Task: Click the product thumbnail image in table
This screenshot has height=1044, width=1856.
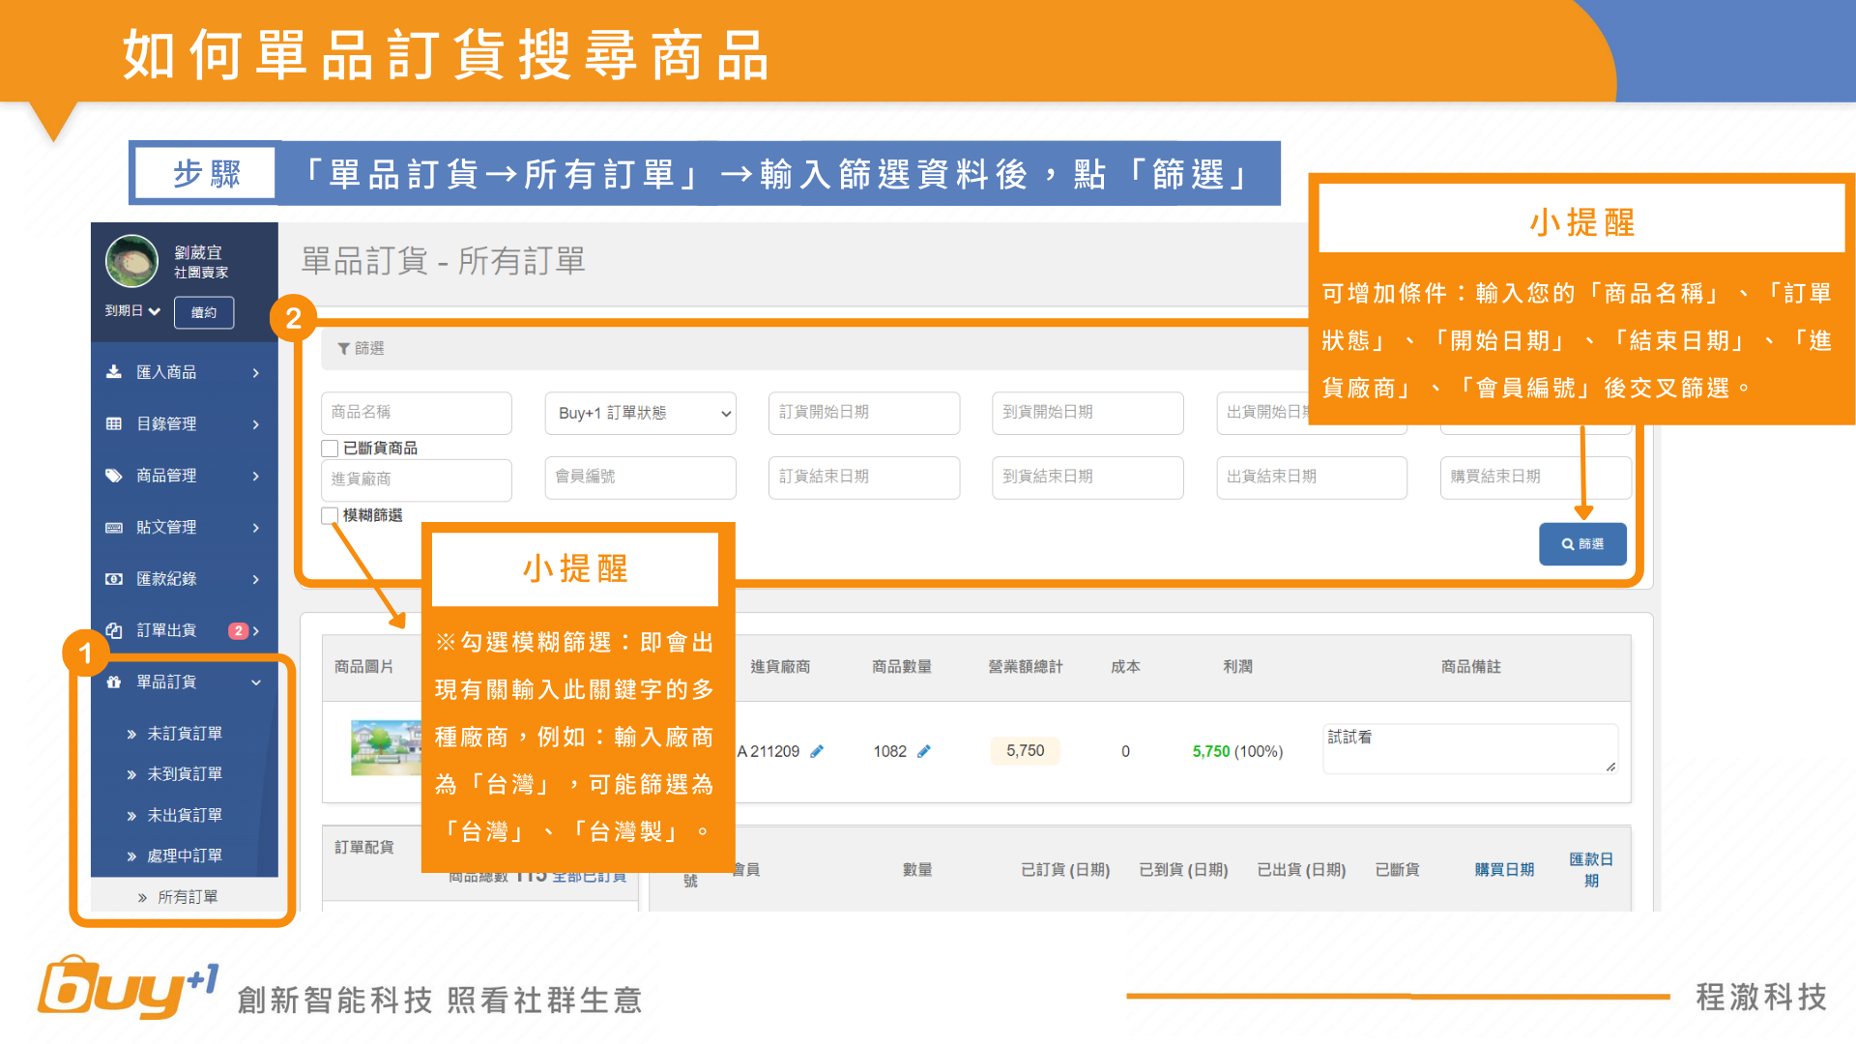Action: pos(386,747)
